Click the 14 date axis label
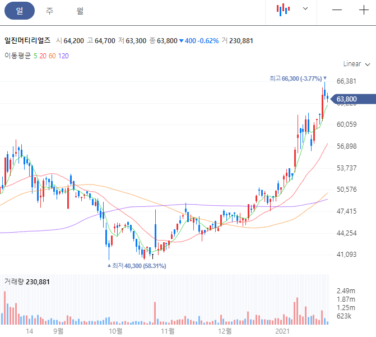376x337 pixels. pyautogui.click(x=29, y=331)
